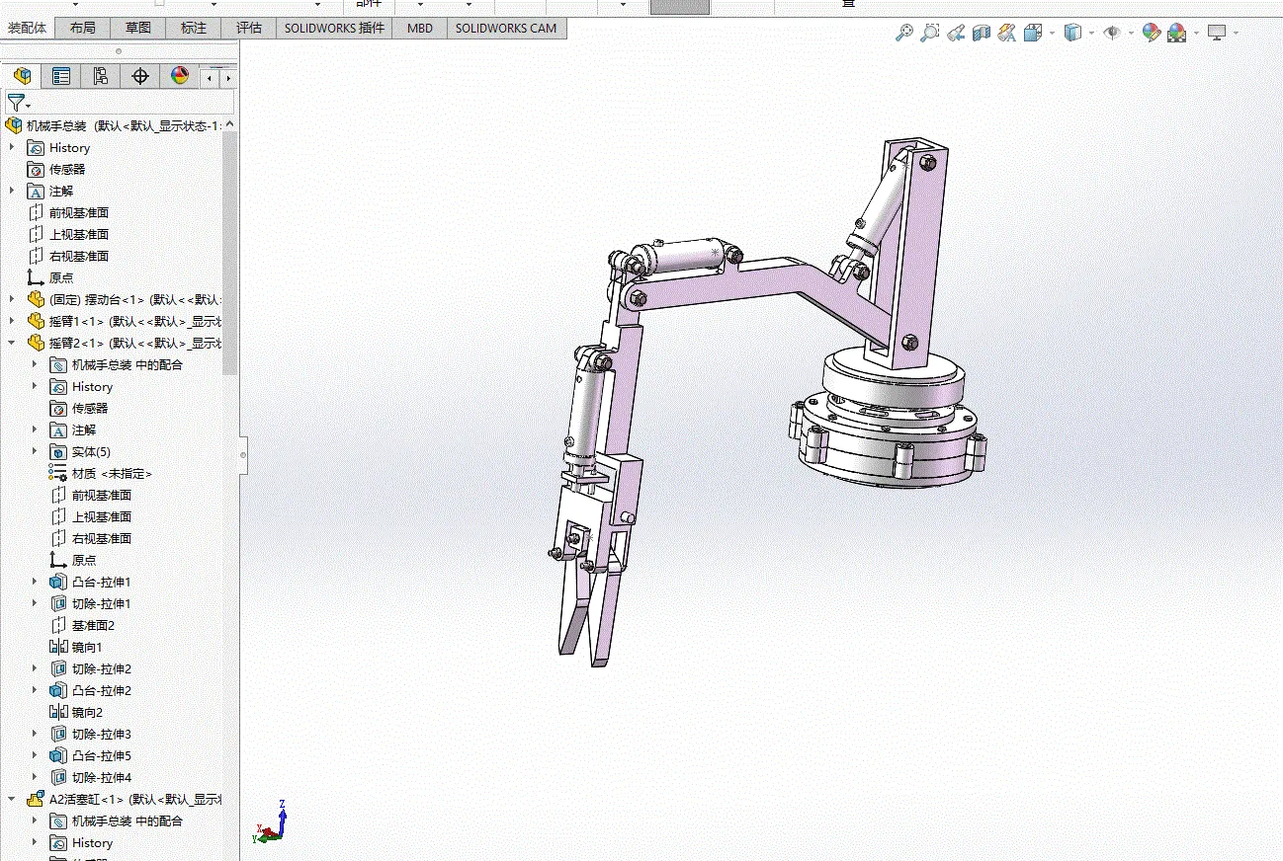Expand the 摇臂1<1> component node
Viewport: 1283px width, 861px height.
[x=12, y=321]
